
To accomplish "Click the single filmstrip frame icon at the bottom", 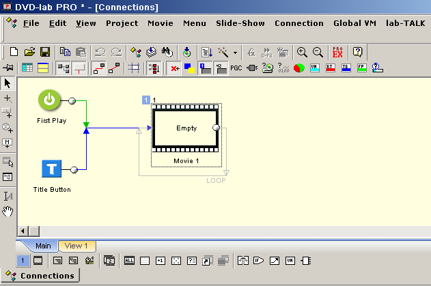I will pos(38,261).
